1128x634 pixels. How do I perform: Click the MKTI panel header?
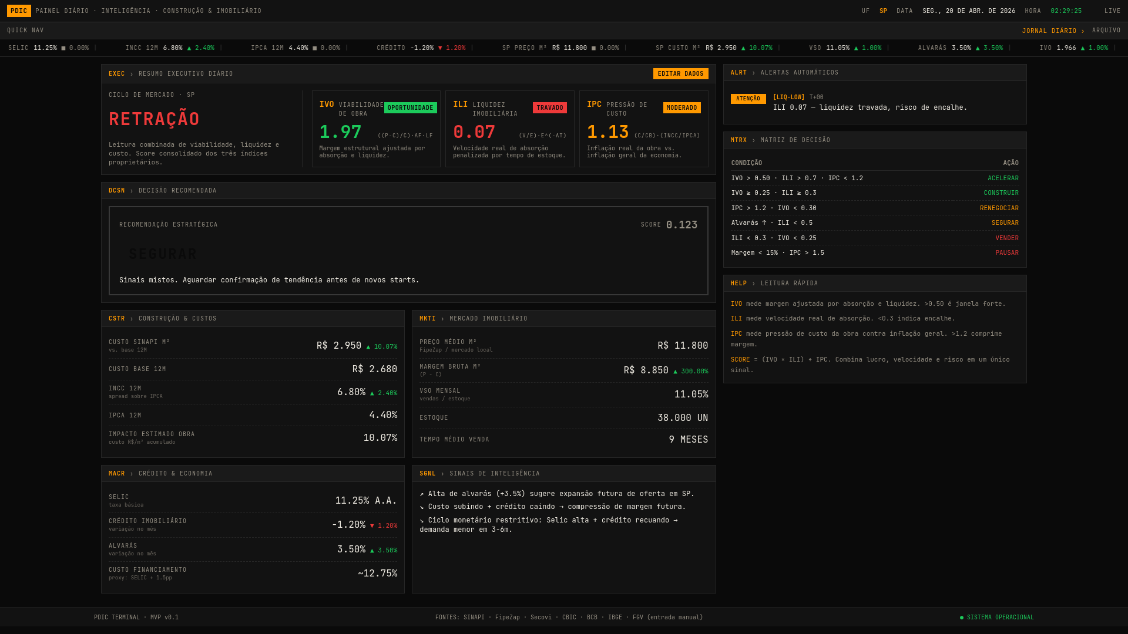[x=563, y=319]
